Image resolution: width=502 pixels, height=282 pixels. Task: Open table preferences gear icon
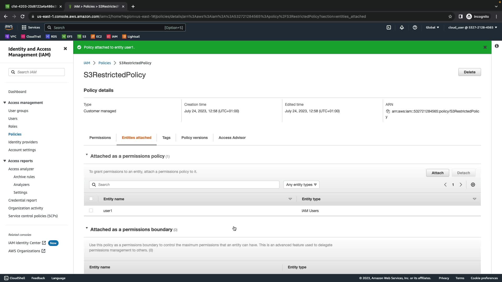pyautogui.click(x=473, y=185)
